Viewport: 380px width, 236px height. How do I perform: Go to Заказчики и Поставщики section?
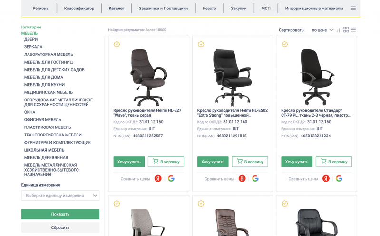pyautogui.click(x=163, y=8)
